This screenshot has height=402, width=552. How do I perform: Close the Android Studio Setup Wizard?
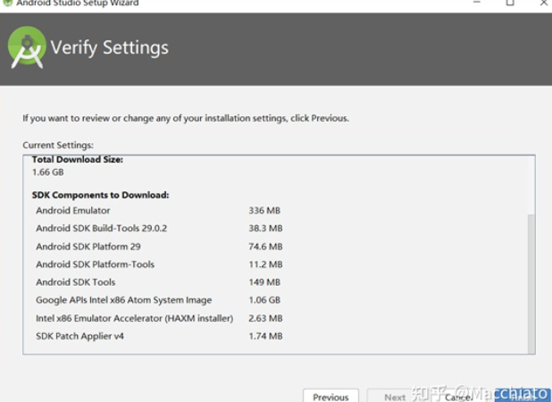(x=540, y=4)
